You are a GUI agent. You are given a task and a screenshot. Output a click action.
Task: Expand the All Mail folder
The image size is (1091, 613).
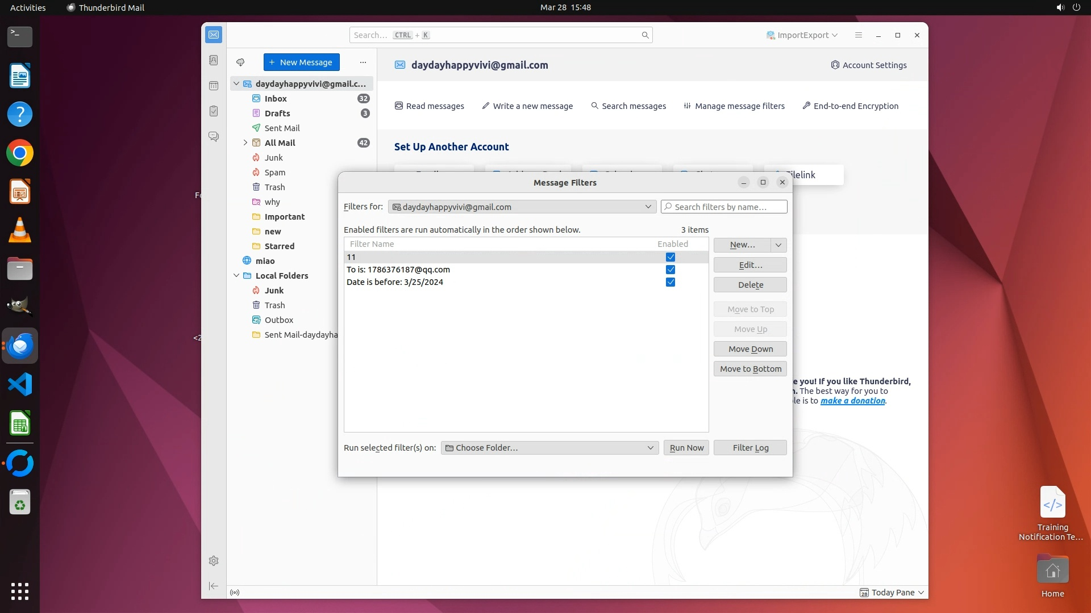click(x=245, y=143)
